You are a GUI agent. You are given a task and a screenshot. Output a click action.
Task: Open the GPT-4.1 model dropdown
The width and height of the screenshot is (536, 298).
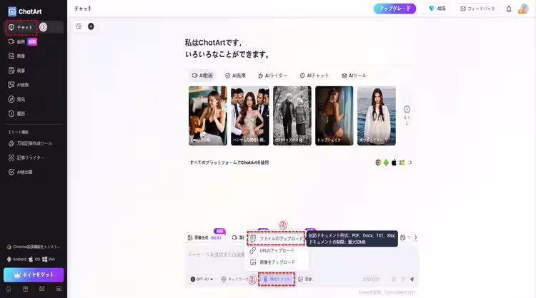[202, 279]
